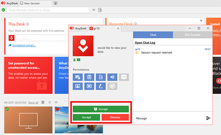
Task: Minimize the session request window
Action: coord(190,28)
